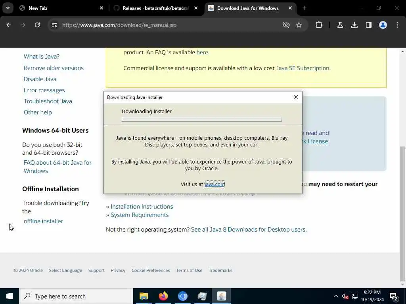This screenshot has width=406, height=304.
Task: Open Firefox from taskbar
Action: point(163,296)
